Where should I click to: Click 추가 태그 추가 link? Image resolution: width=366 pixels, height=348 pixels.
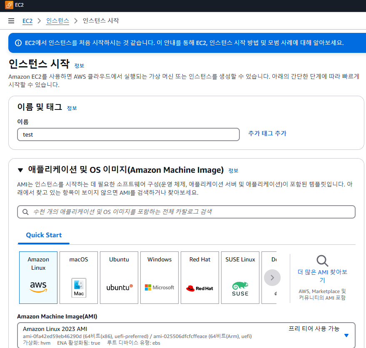pyautogui.click(x=267, y=134)
